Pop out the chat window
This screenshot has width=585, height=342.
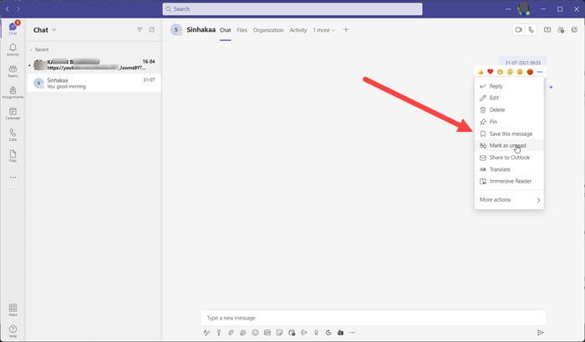click(575, 30)
